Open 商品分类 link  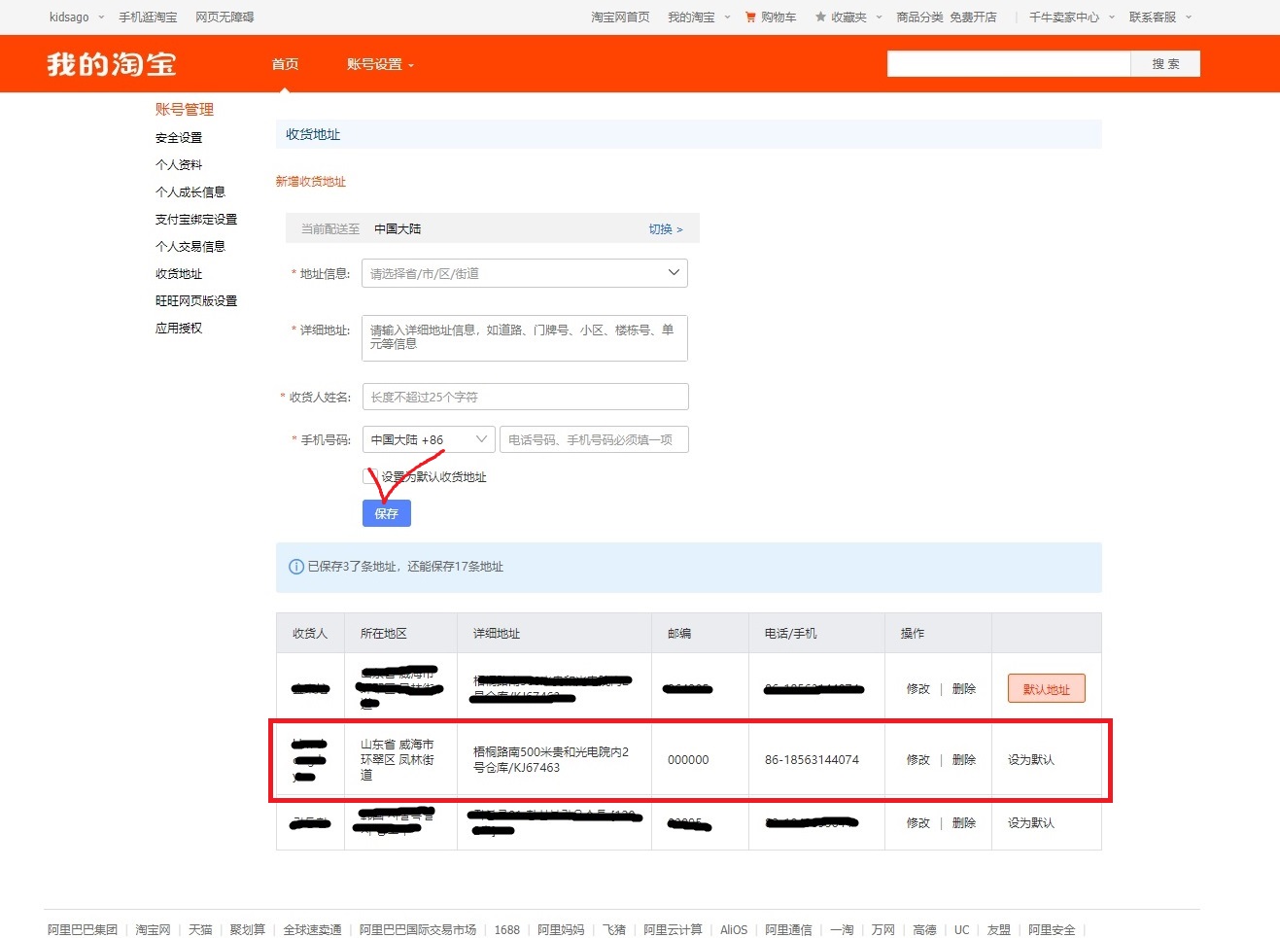(919, 17)
